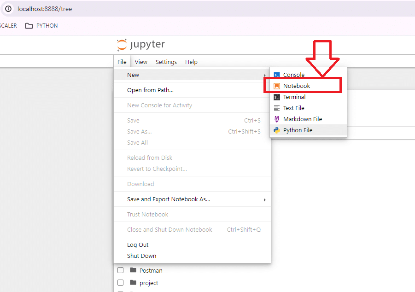Image resolution: width=415 pixels, height=292 pixels.
Task: Click the purple Markdown File icon
Action: [276, 119]
